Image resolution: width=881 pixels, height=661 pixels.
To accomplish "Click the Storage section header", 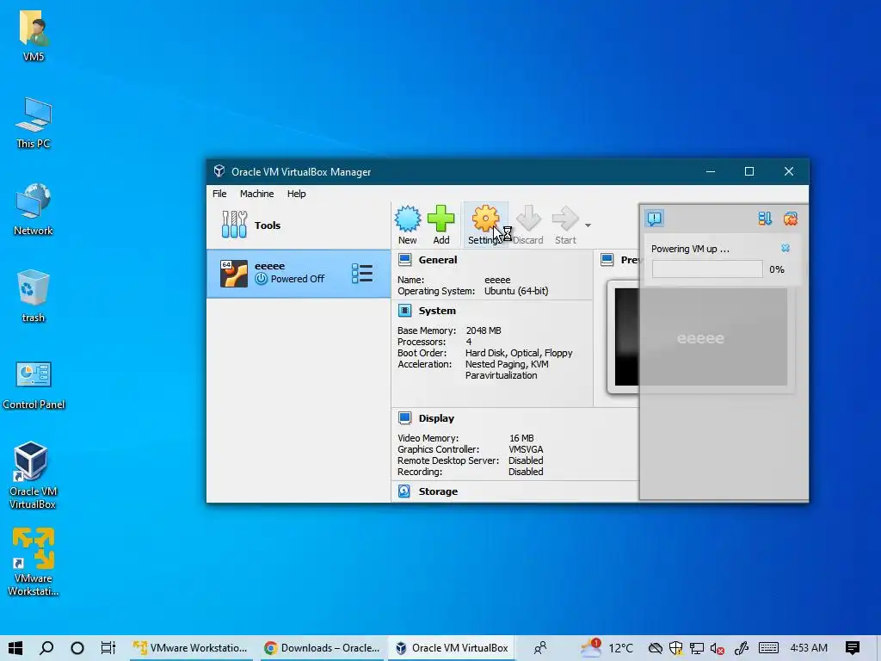I will [x=438, y=491].
